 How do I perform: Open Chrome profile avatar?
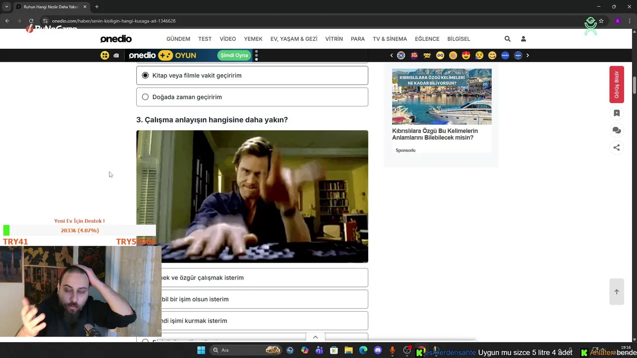[618, 21]
